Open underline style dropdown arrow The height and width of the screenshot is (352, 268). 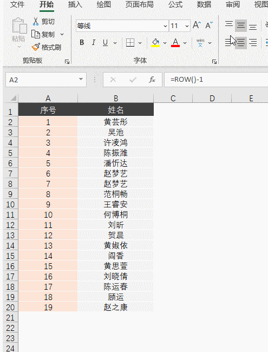115,43
